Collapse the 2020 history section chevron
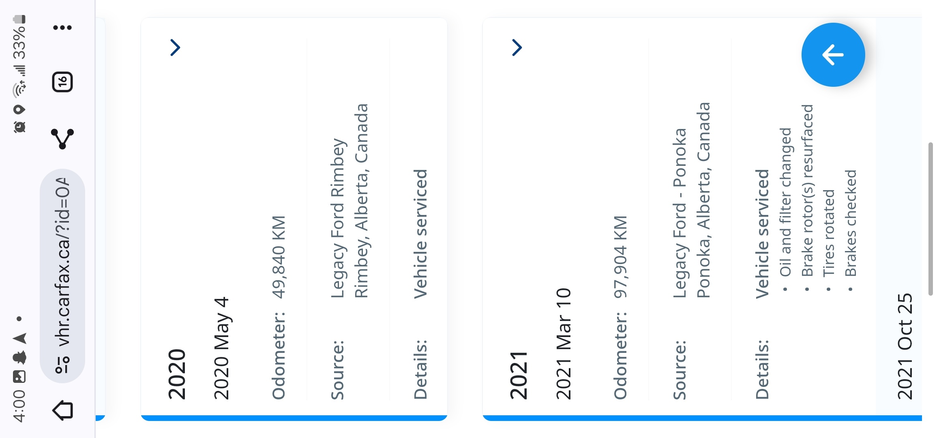939x438 pixels. click(175, 47)
